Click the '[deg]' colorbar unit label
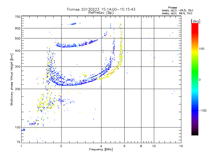 point(195,21)
